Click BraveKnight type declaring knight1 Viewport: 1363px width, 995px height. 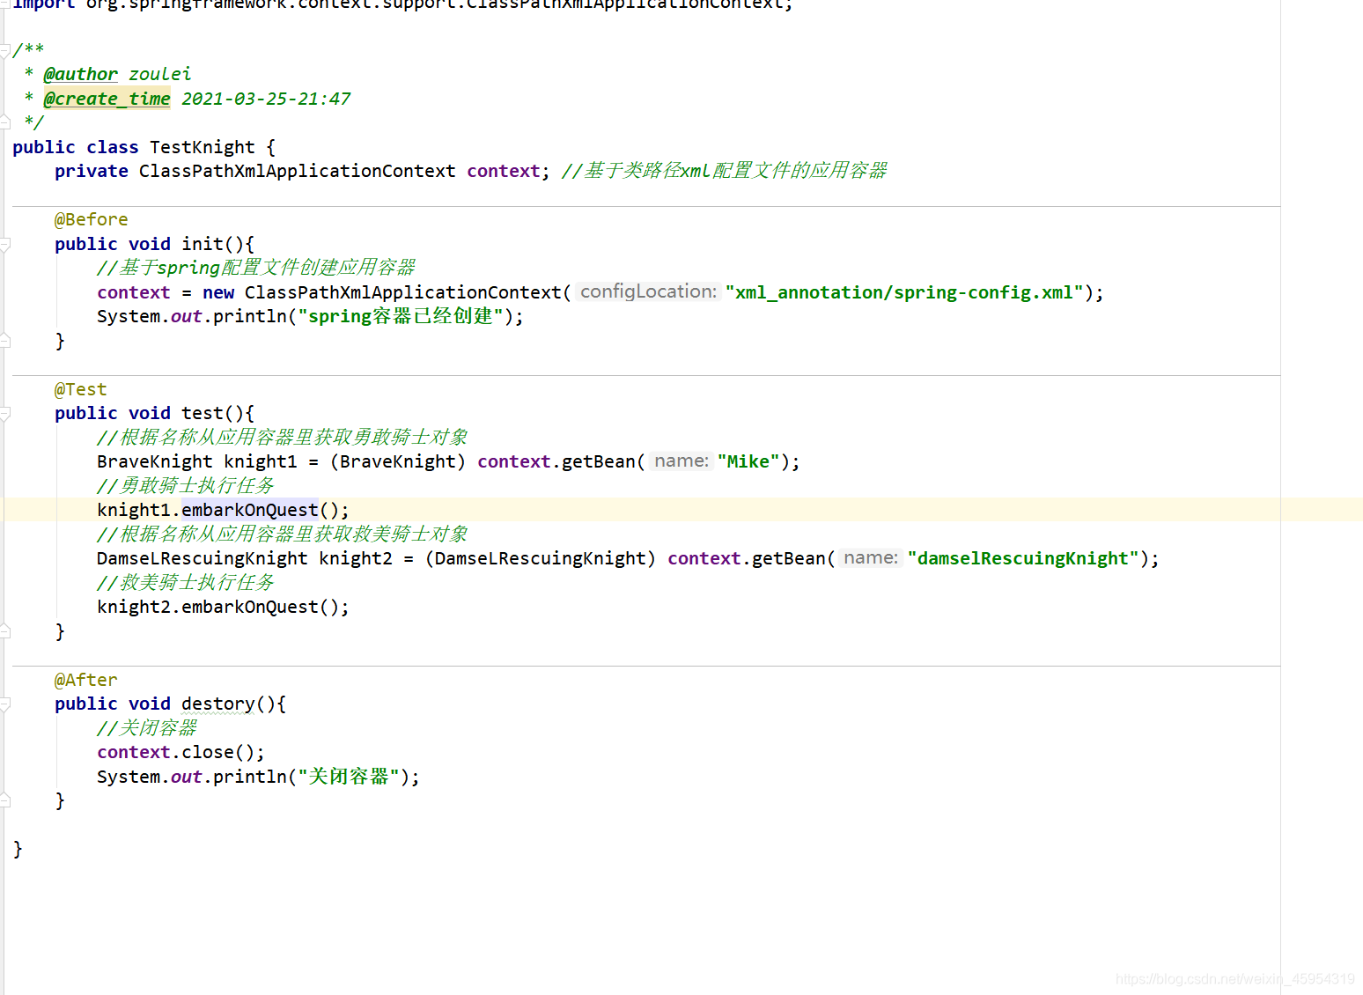[155, 461]
